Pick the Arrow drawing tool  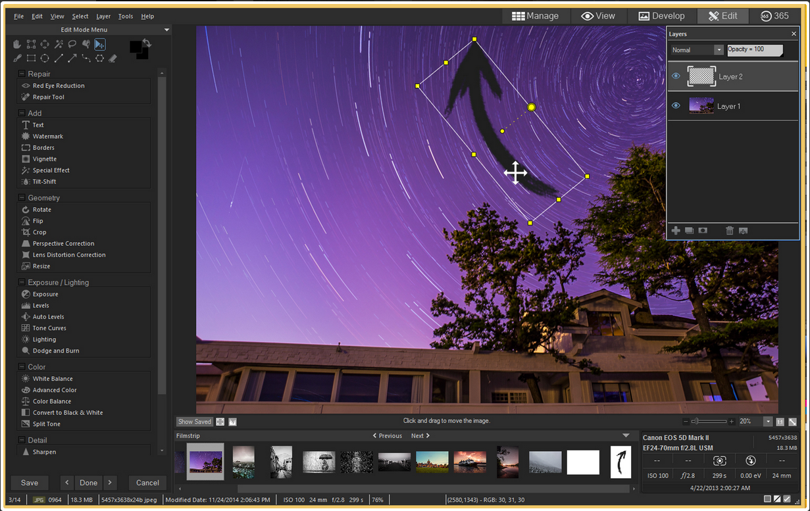[72, 58]
